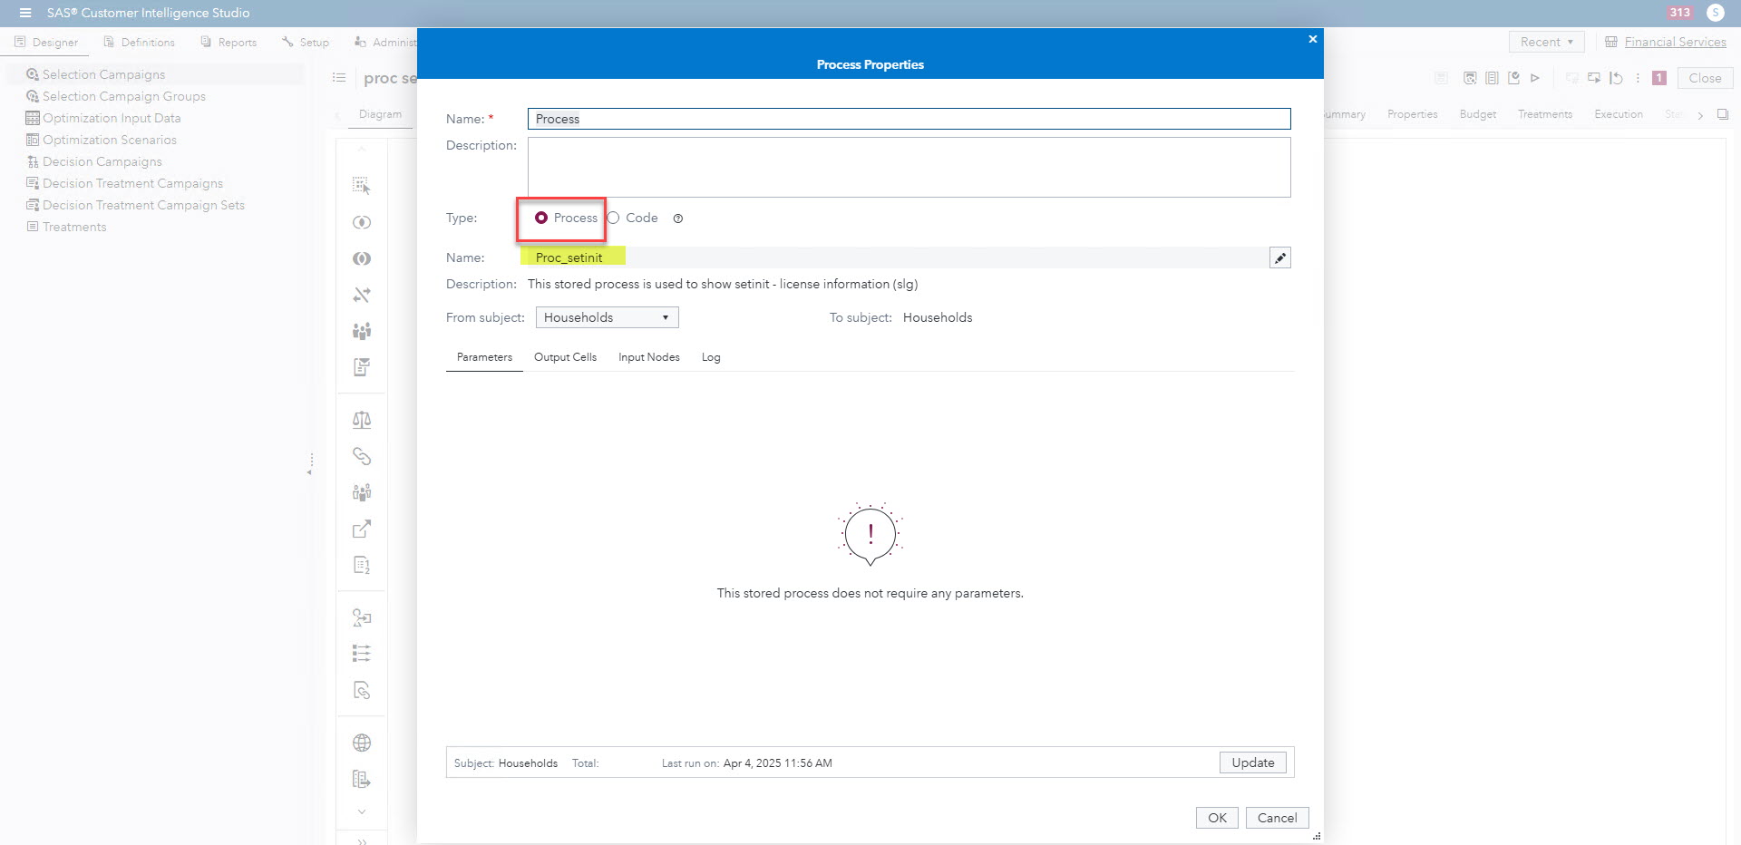This screenshot has height=845, width=1741.
Task: Click the user avatar icon
Action: point(1716,13)
